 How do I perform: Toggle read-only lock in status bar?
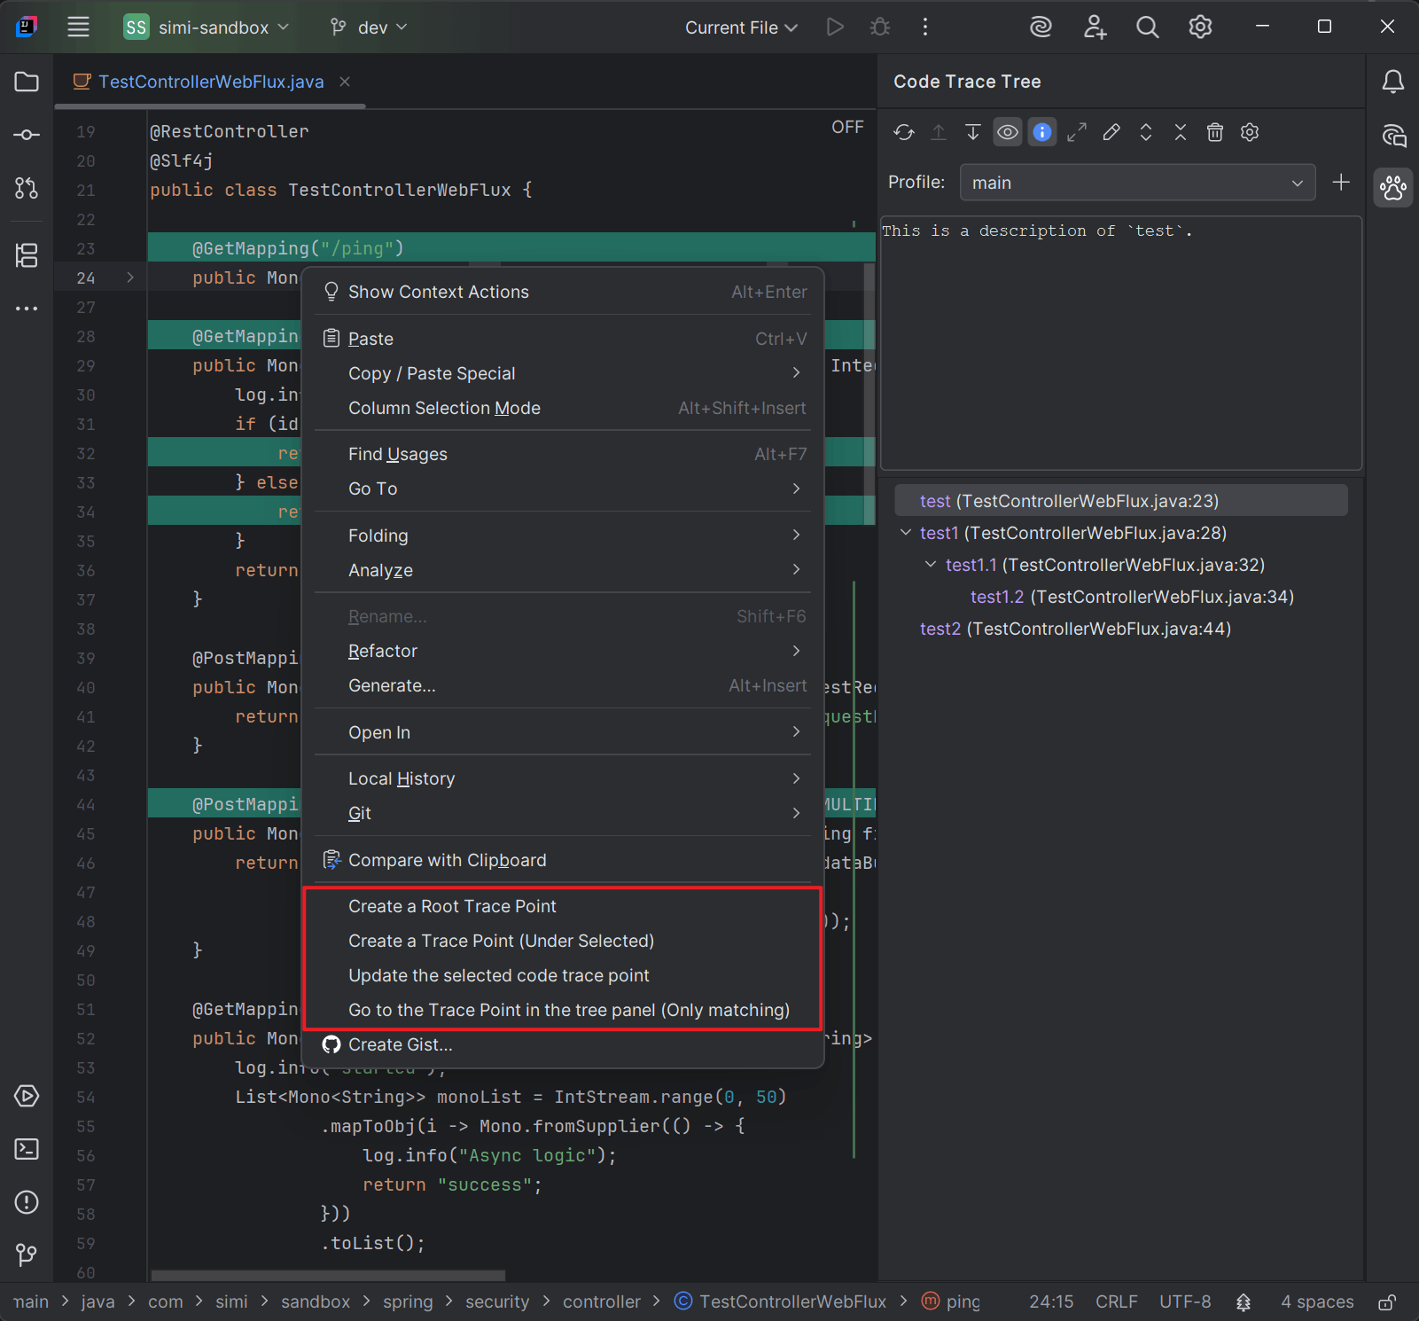point(1387,1301)
